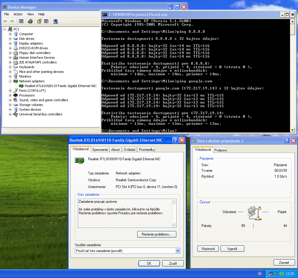Screen dimensions: 298x278
Task: Switch to the Spresnenie tab
Action: [100, 150]
